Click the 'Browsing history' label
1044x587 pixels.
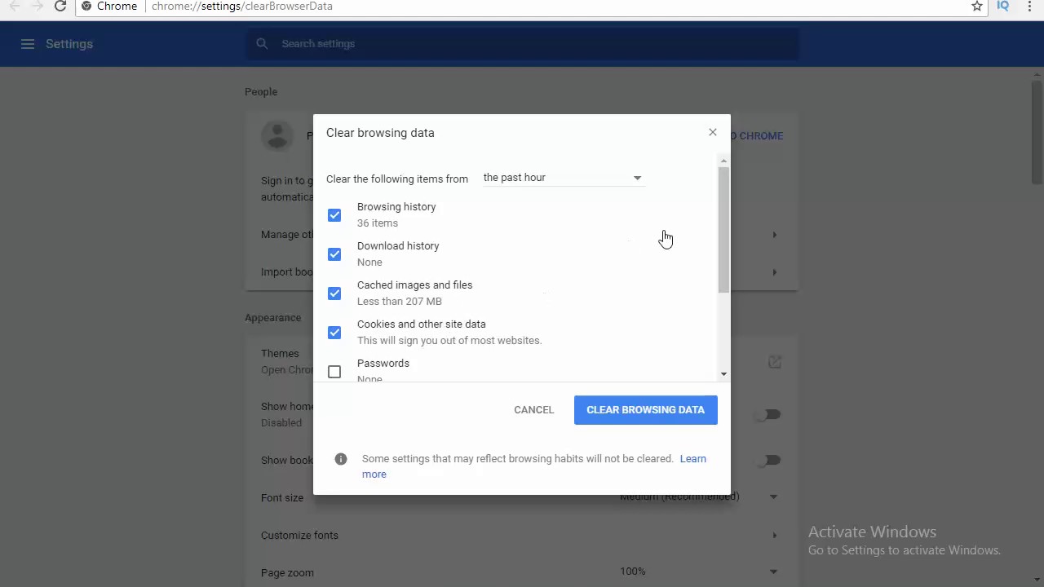click(x=396, y=207)
